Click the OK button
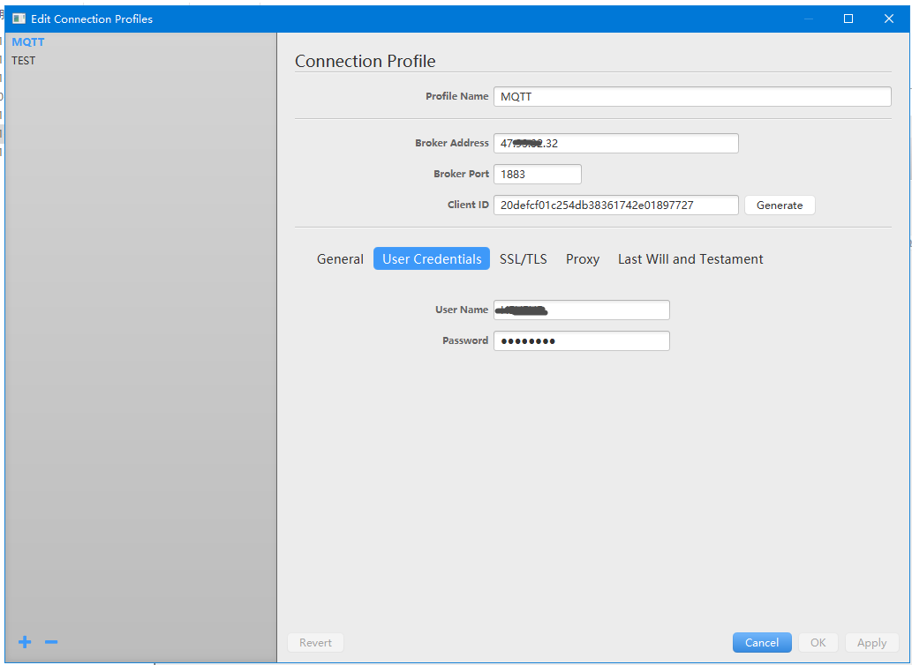Image resolution: width=912 pixels, height=665 pixels. (x=818, y=643)
